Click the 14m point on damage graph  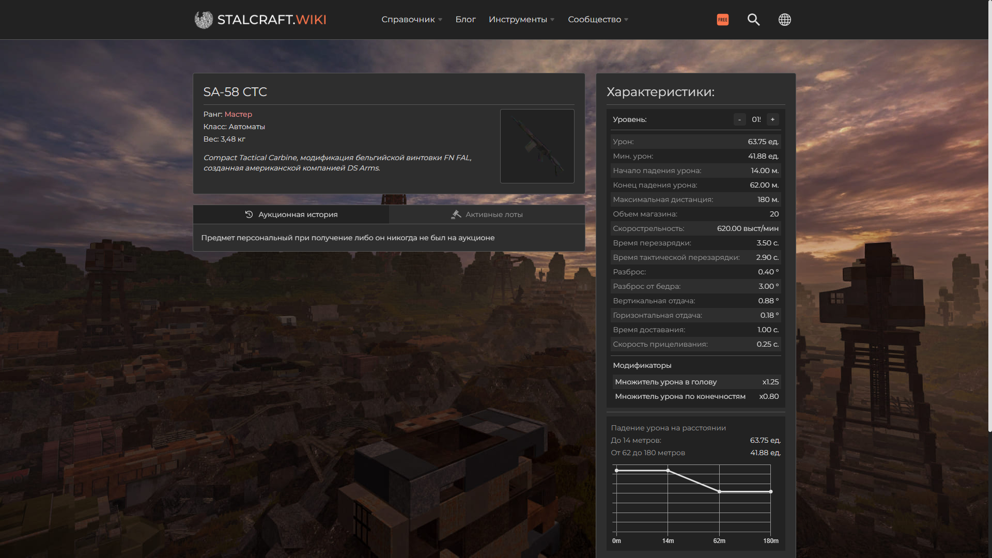coord(668,471)
